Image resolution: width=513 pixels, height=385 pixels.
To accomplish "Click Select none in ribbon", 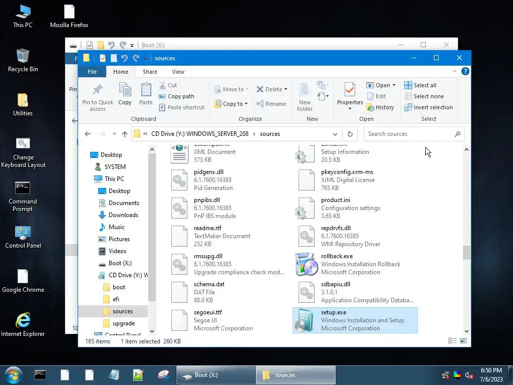I will click(424, 96).
